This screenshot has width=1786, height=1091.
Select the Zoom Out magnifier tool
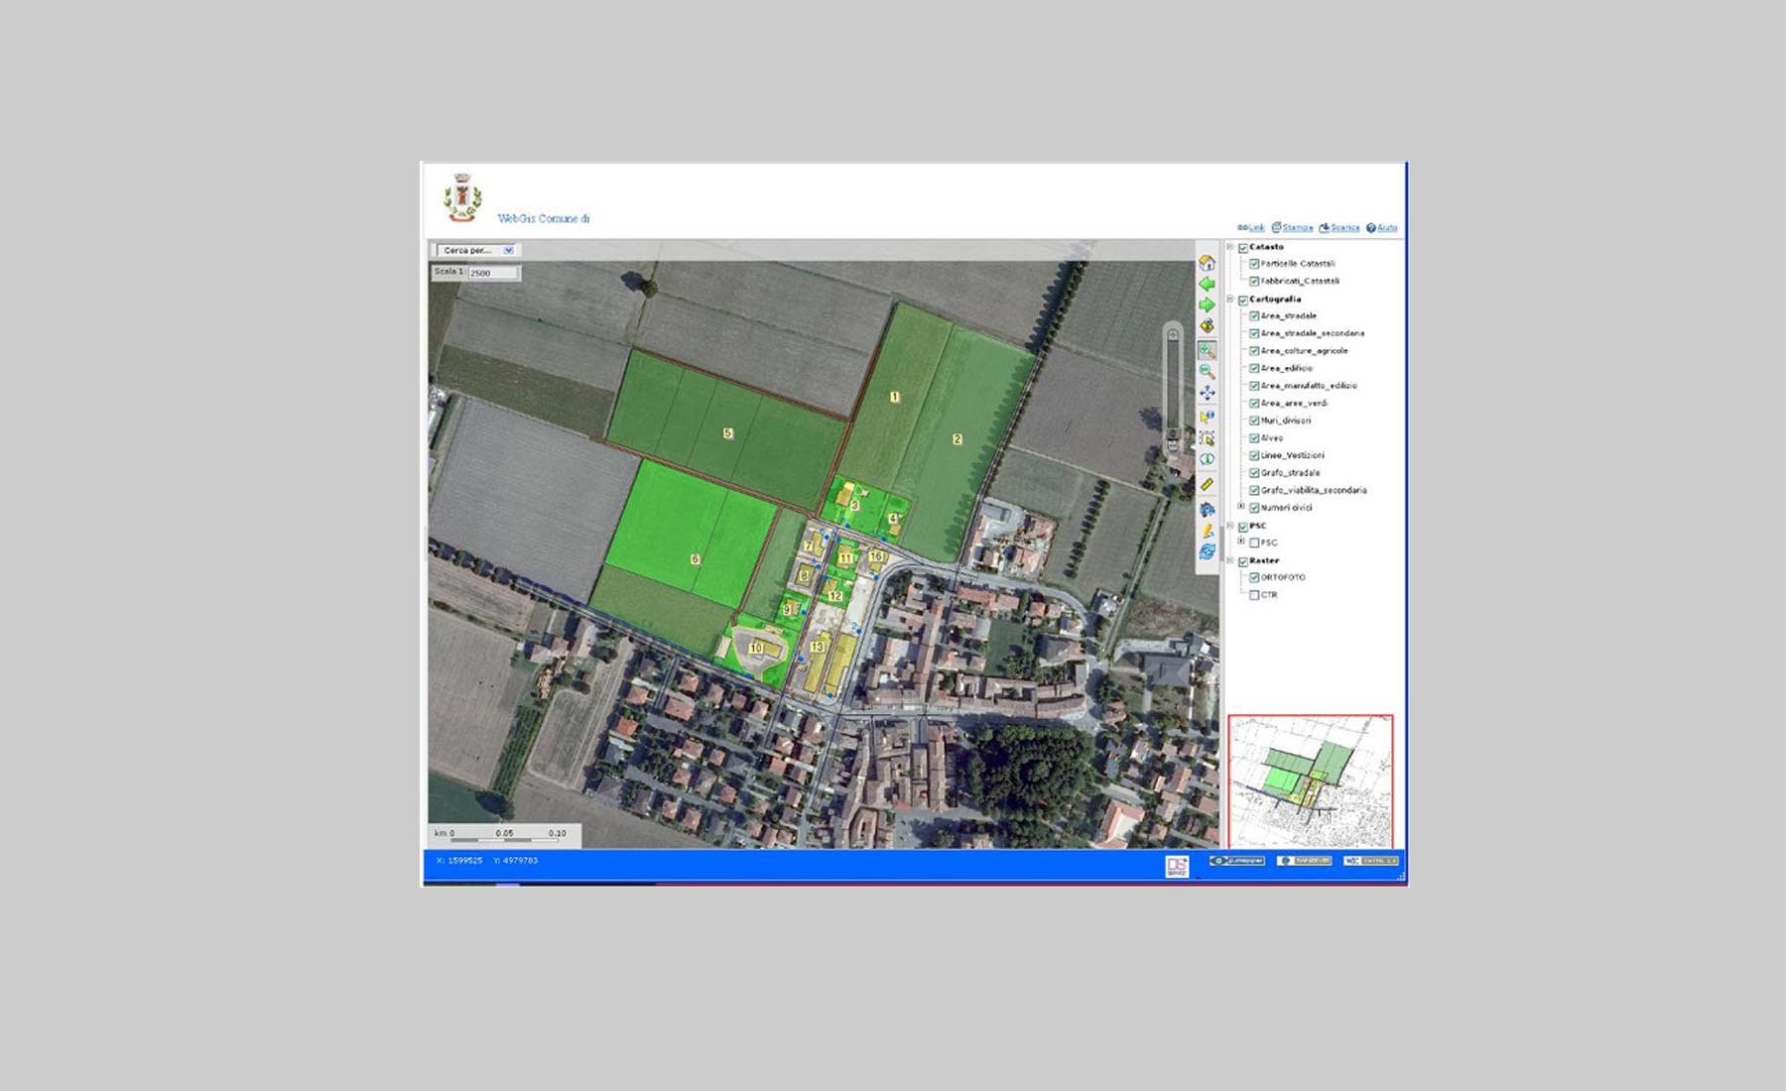coord(1207,371)
